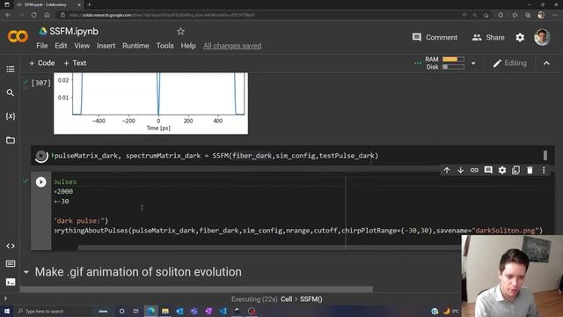This screenshot has height=317, width=563.
Task: Open the Runtime menu
Action: (x=135, y=46)
